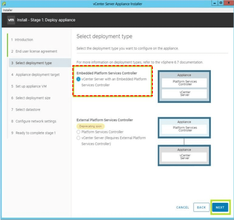Open Configure network settings step

pyautogui.click(x=34, y=121)
